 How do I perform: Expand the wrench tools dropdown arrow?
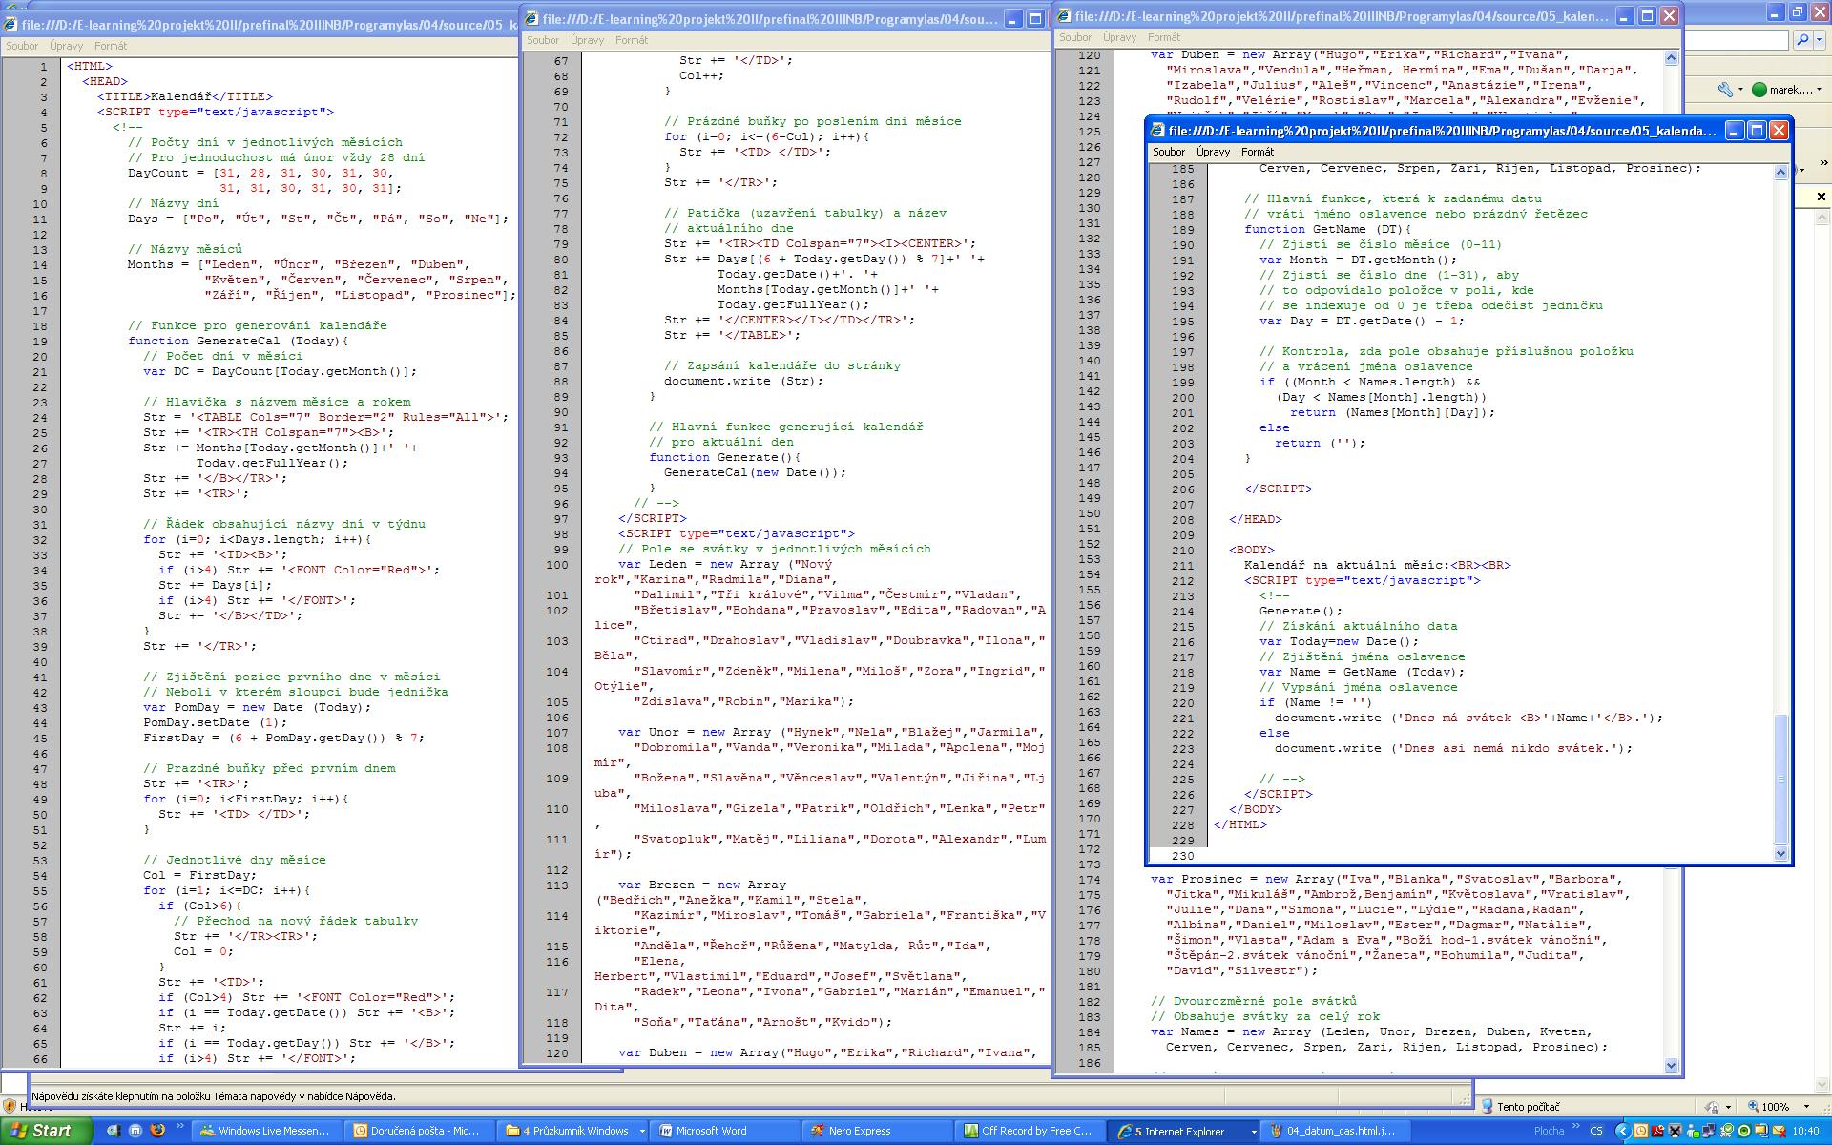(1740, 89)
